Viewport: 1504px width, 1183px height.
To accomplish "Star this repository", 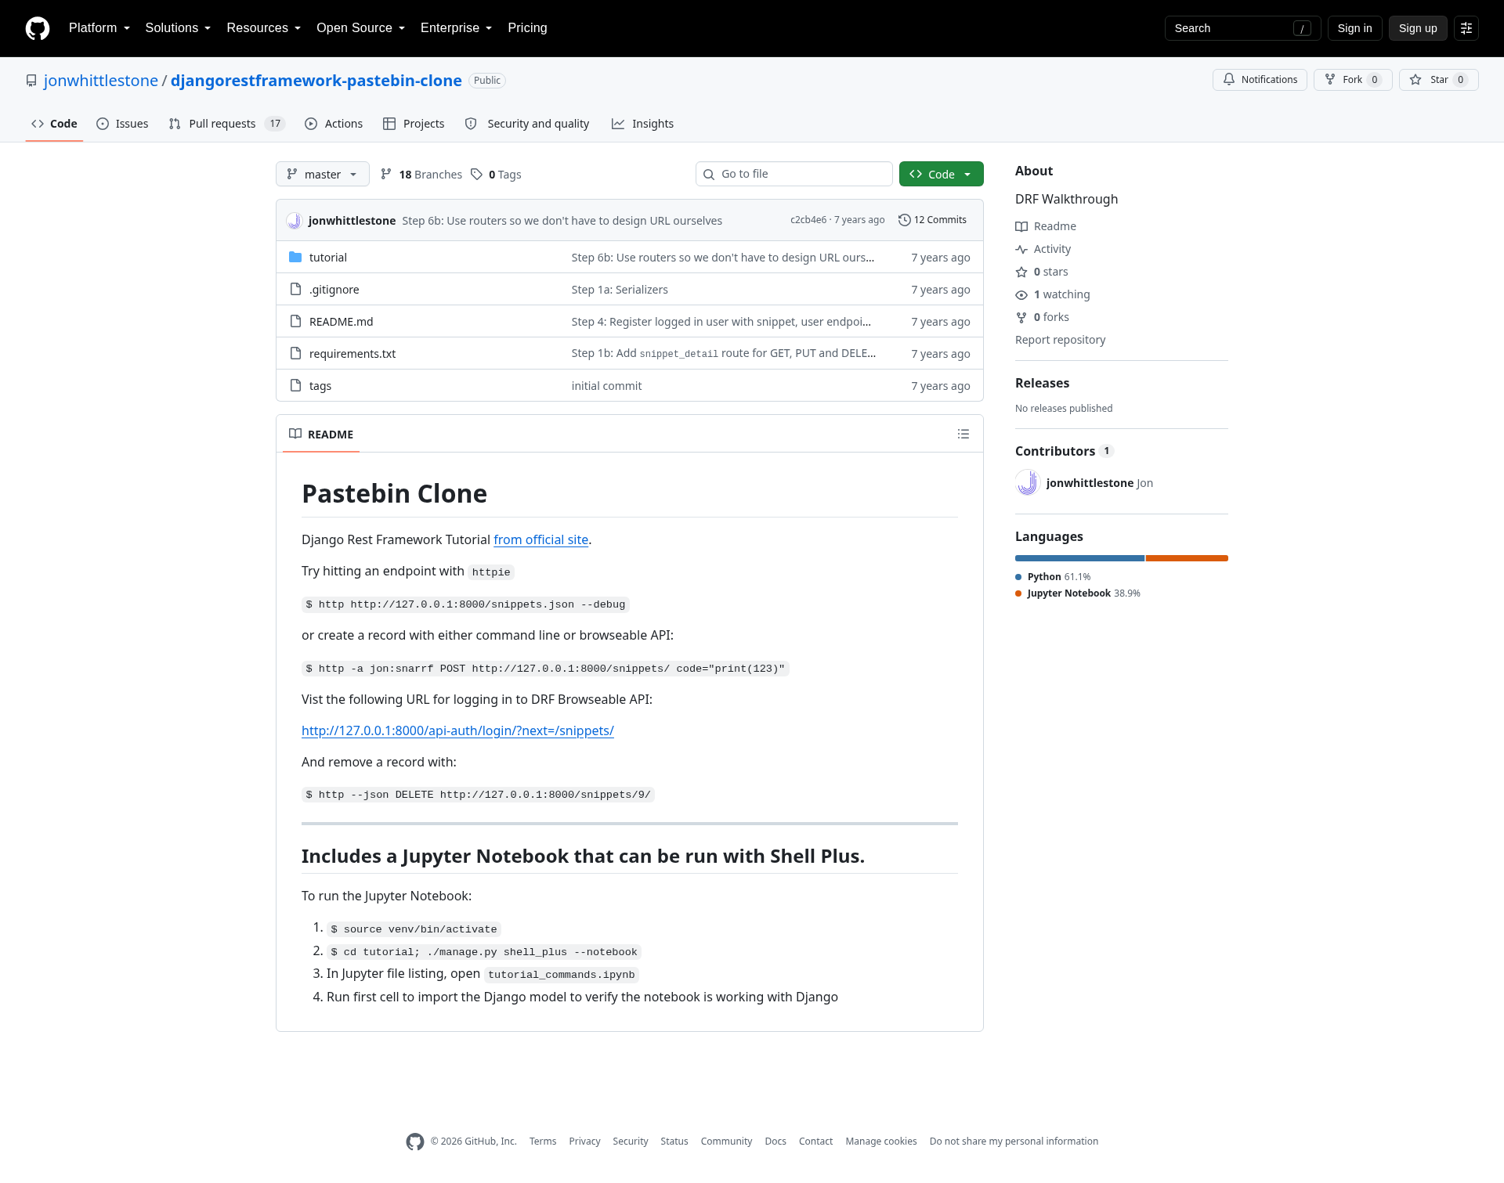I will coord(1438,80).
